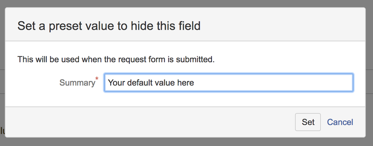The height and width of the screenshot is (146, 373).
Task: Click the gray overlay below the dialog
Action: 187,142
